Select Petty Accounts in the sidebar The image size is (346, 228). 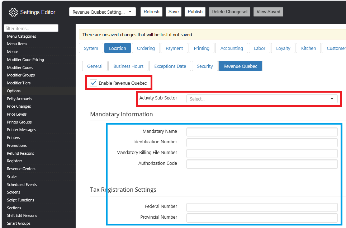(19, 99)
